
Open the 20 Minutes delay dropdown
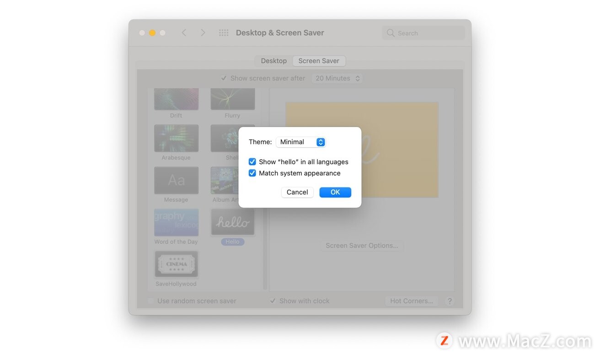(337, 78)
